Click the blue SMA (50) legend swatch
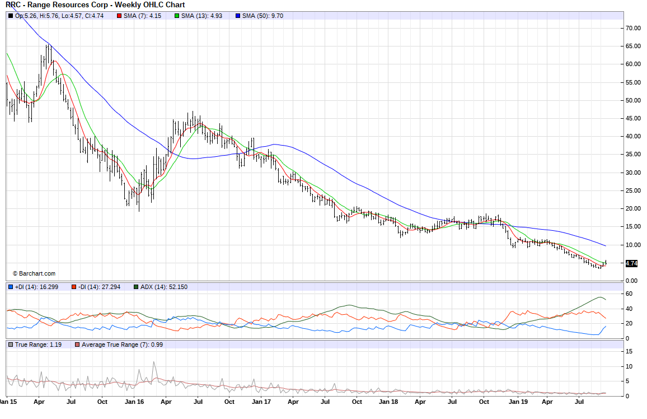647x419 pixels. (238, 16)
